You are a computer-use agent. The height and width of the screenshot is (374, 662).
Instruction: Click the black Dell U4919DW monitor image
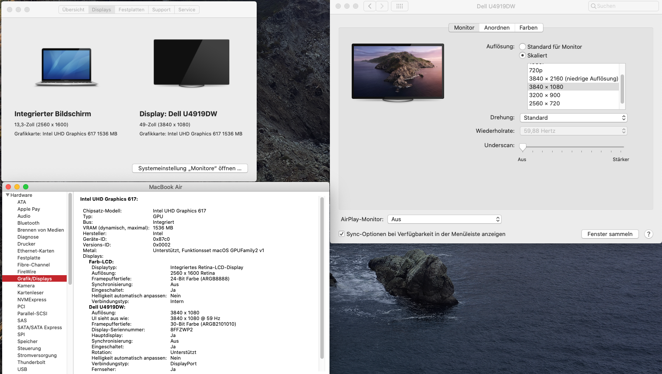coord(191,63)
